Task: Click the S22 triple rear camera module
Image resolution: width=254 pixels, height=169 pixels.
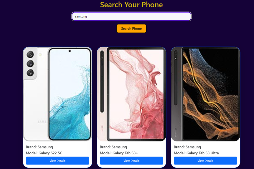Action: click(x=30, y=64)
